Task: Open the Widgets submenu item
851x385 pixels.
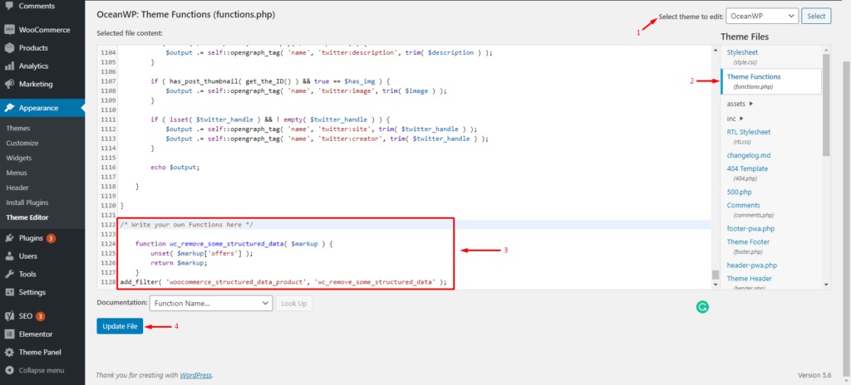Action: click(x=19, y=158)
